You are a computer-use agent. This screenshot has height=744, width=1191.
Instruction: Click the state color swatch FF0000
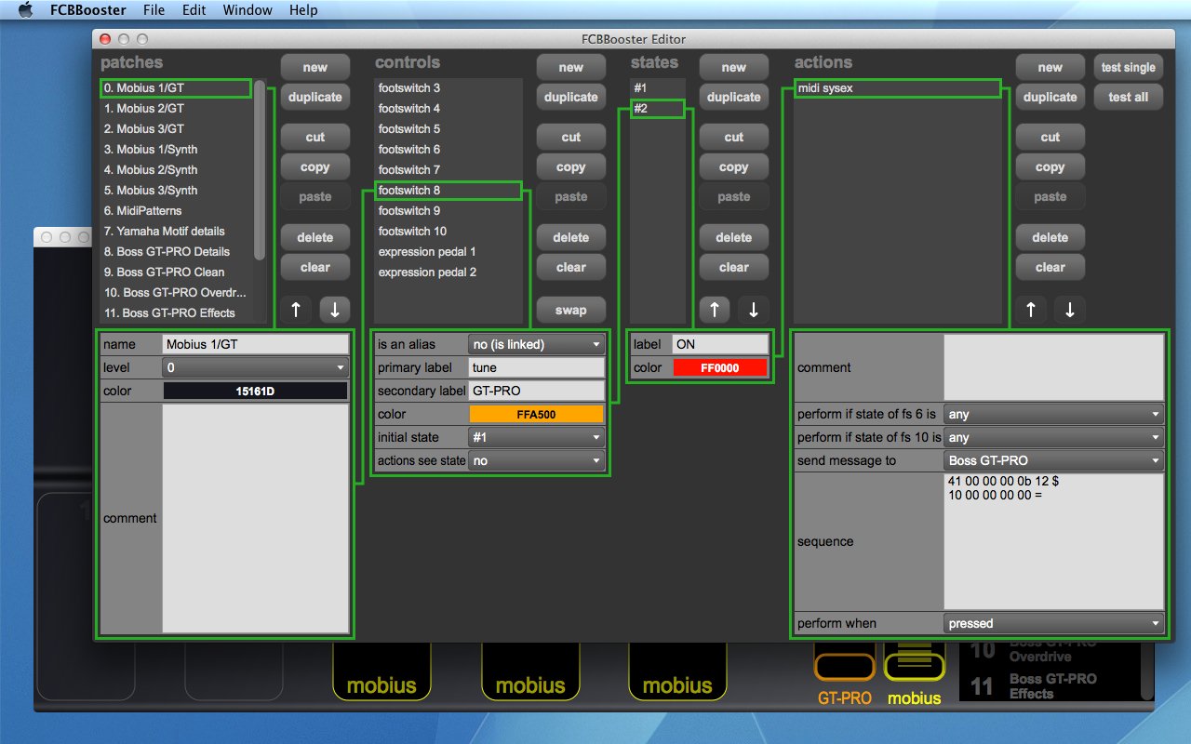(720, 367)
